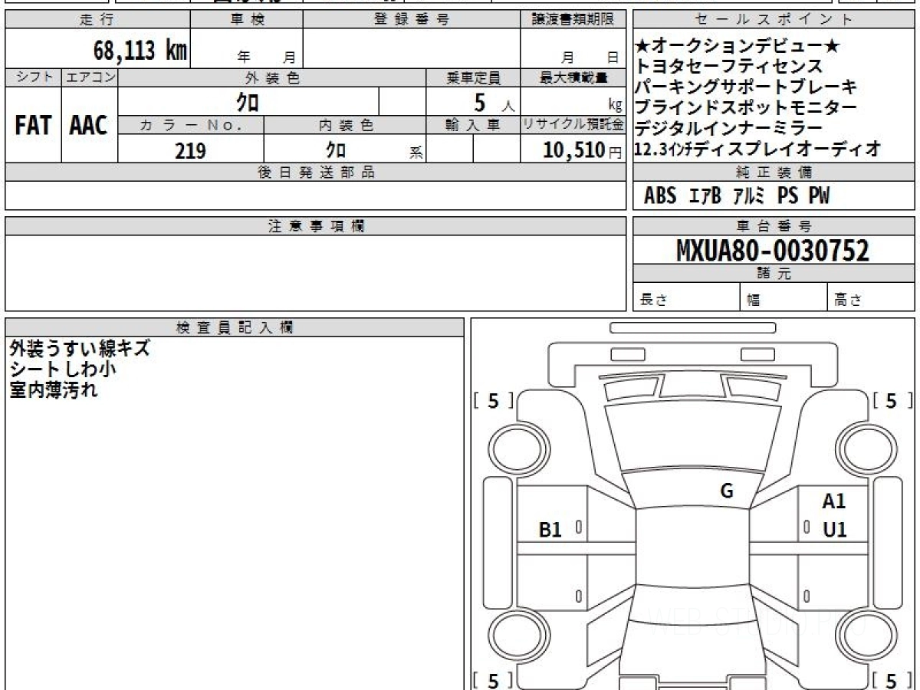The image size is (920, 690).
Task: Click the lower-right wheel in car diagram
Action: click(866, 636)
